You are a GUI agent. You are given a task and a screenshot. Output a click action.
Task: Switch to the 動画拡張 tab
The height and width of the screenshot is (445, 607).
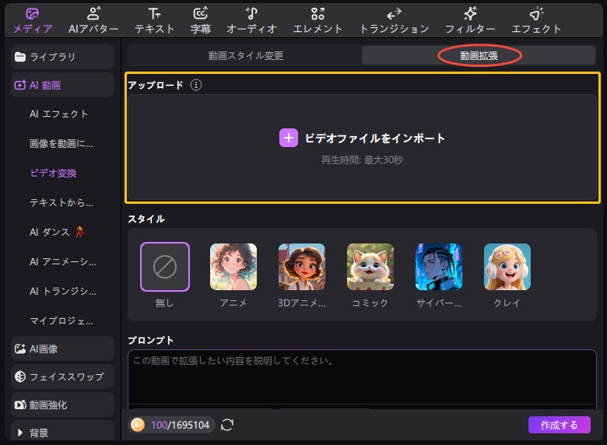[479, 55]
